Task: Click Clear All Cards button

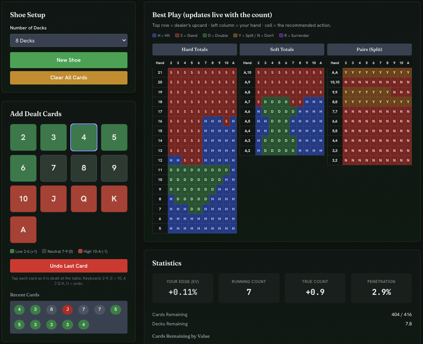Action: pos(69,77)
